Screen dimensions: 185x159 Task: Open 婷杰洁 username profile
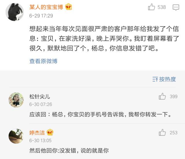click(x=37, y=132)
